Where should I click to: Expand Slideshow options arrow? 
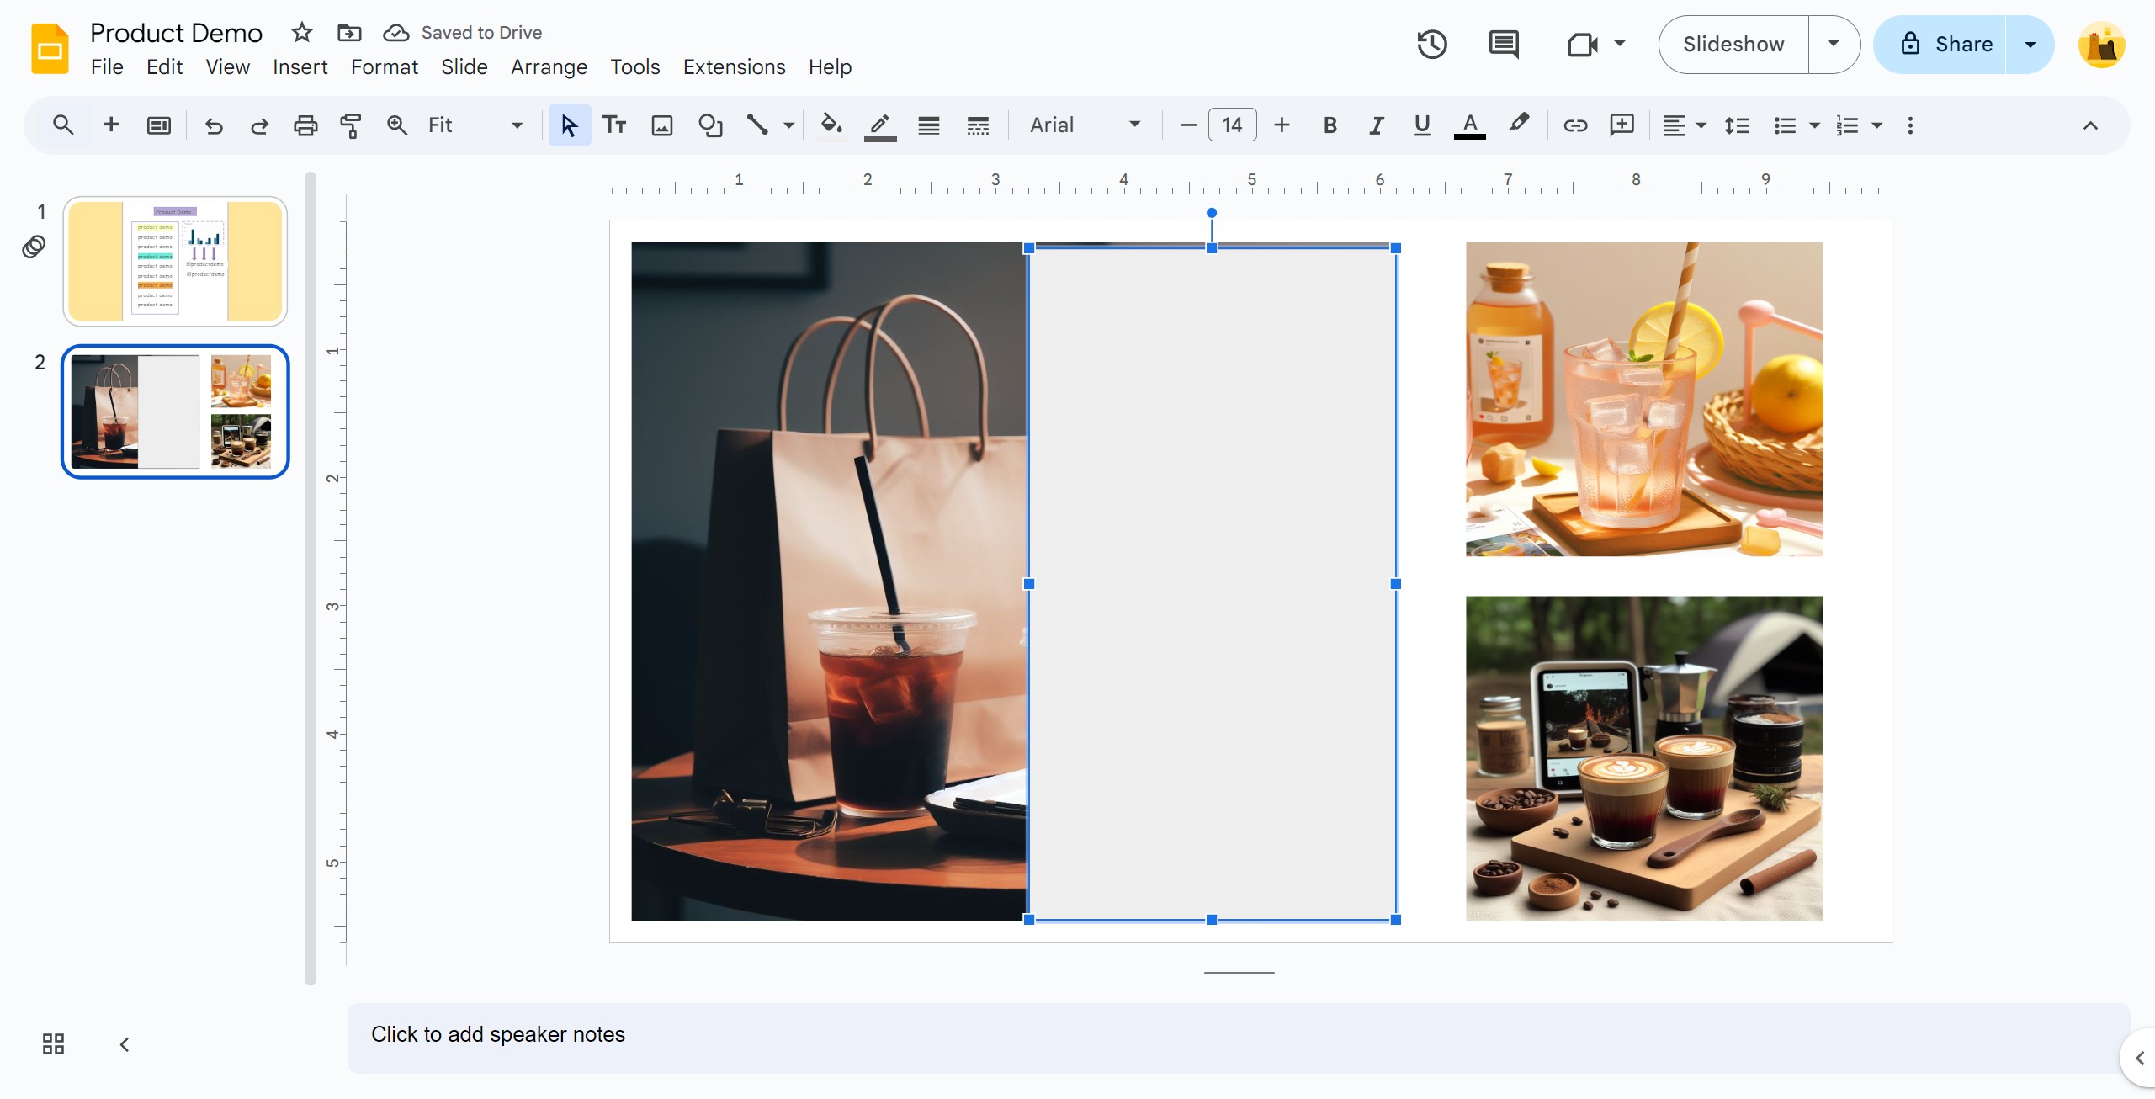coord(1834,45)
